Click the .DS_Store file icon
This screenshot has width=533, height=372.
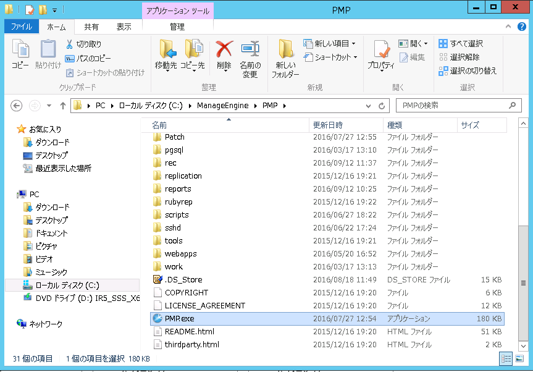[157, 279]
